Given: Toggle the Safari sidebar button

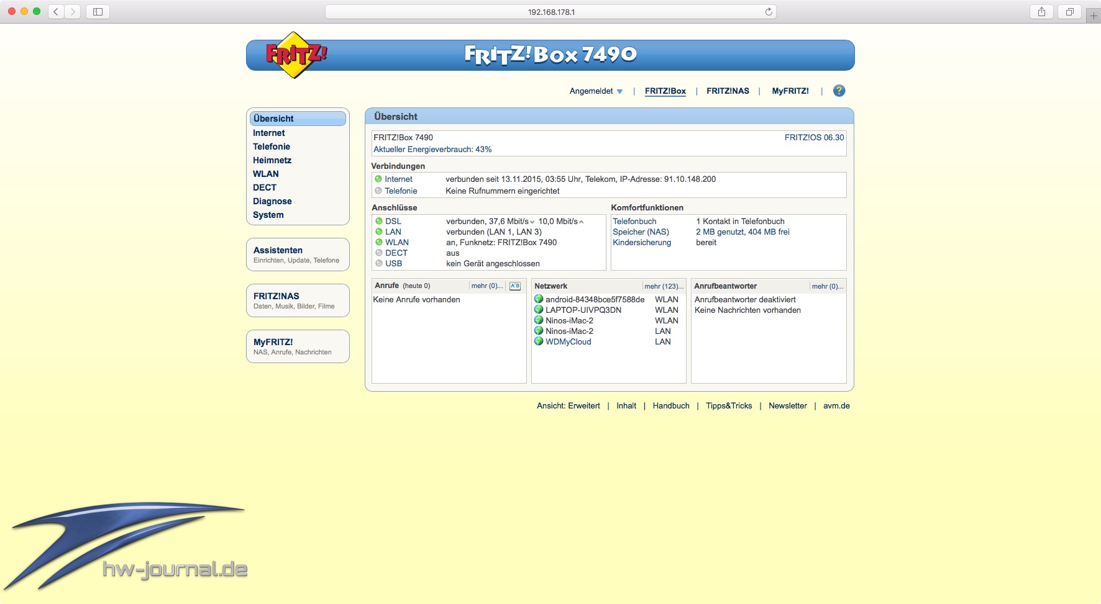Looking at the screenshot, I should (x=98, y=12).
